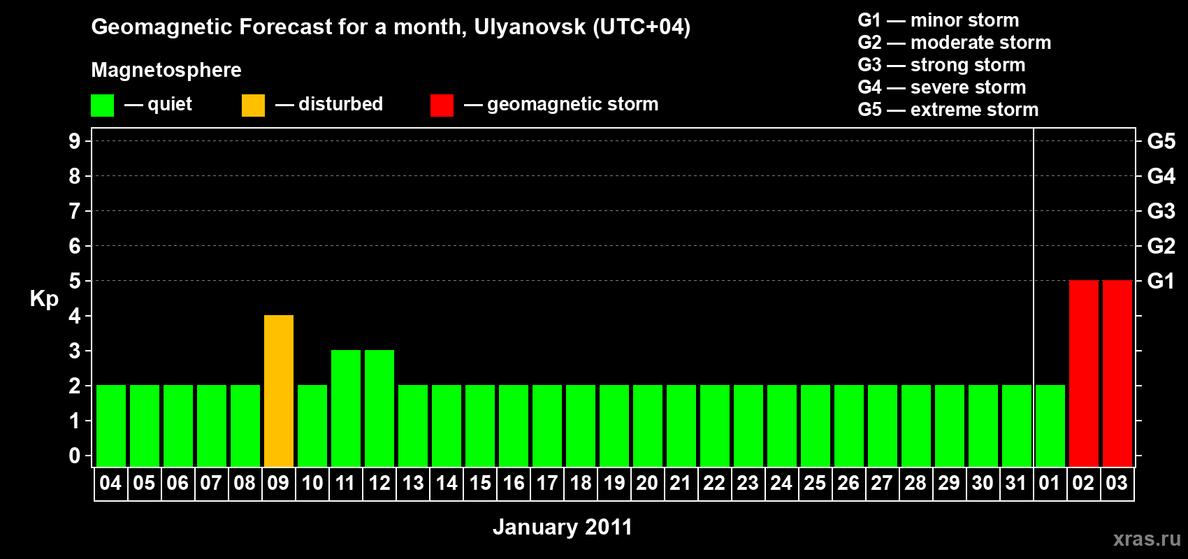
Task: Click the orange disturbed legend swatch
Action: click(253, 106)
